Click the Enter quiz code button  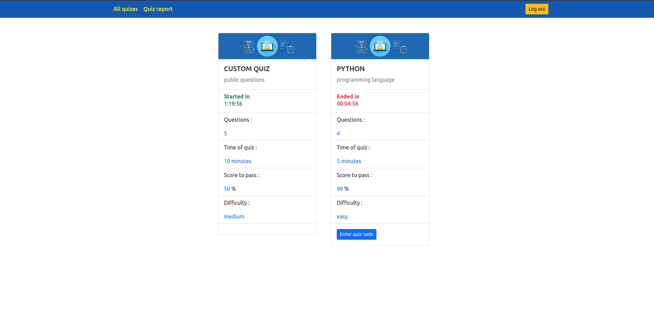pos(356,234)
